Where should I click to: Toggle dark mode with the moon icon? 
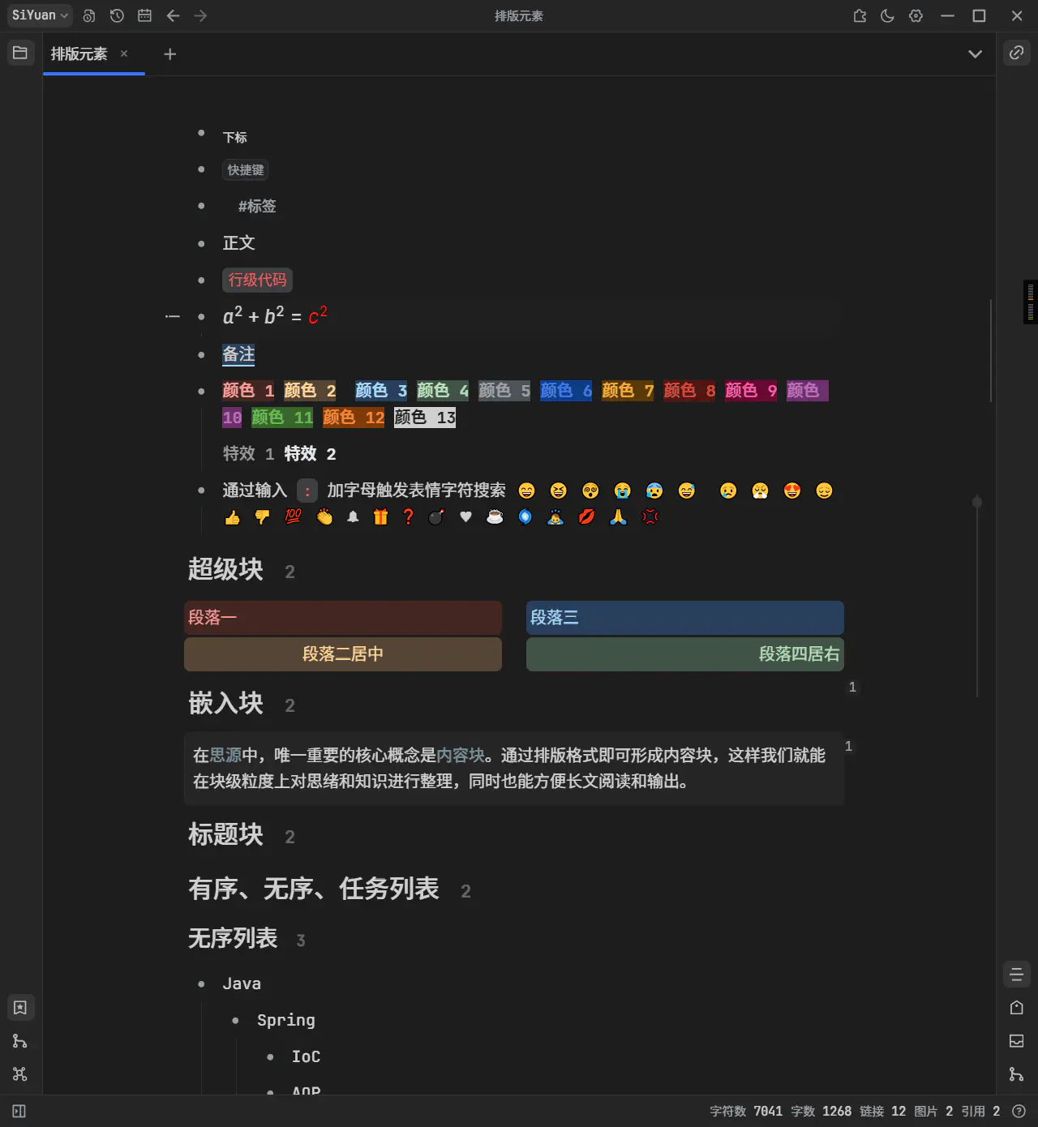pyautogui.click(x=887, y=15)
